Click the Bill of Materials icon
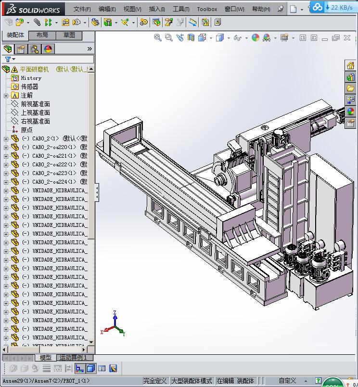Screen dimensions: 358x387 [156, 23]
